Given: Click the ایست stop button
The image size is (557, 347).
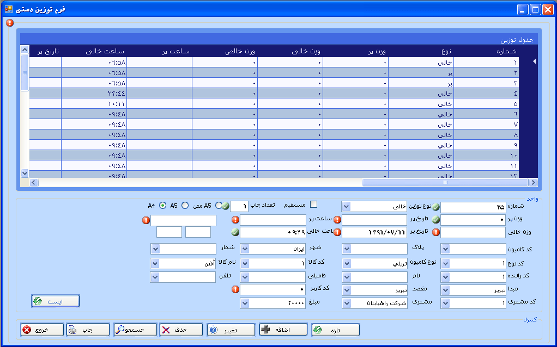Looking at the screenshot, I should (56, 301).
